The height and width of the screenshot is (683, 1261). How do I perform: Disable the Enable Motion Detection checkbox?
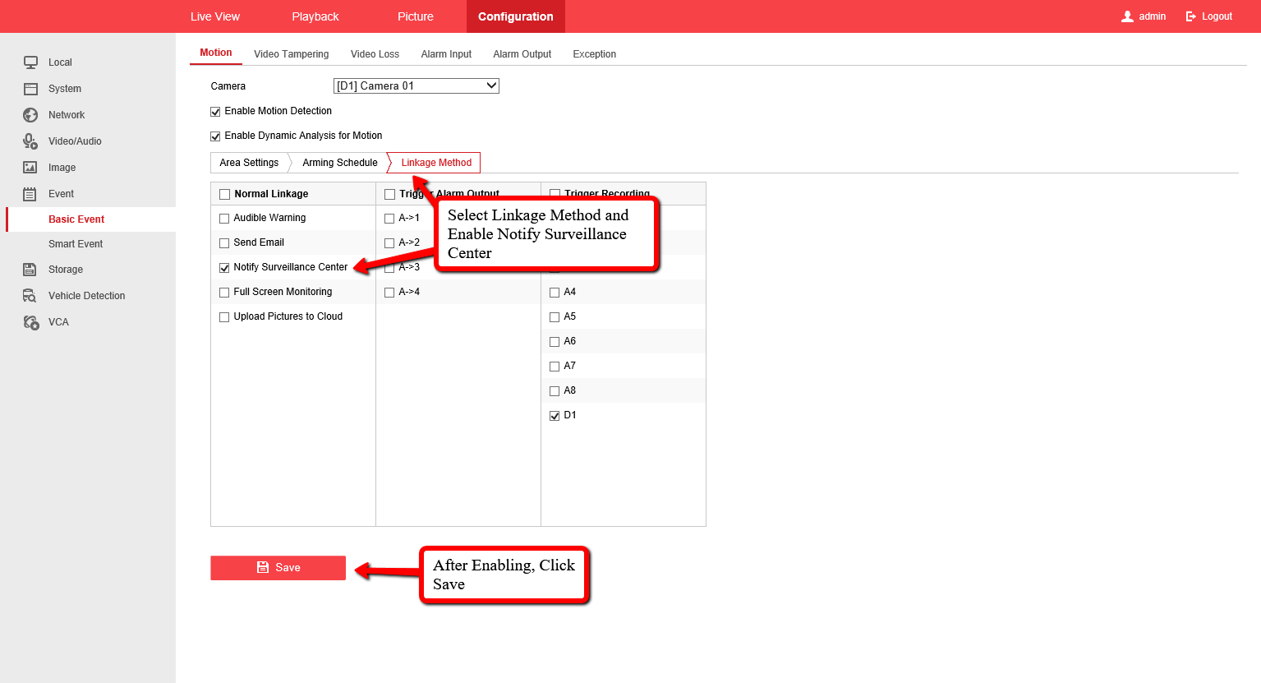[x=216, y=112]
